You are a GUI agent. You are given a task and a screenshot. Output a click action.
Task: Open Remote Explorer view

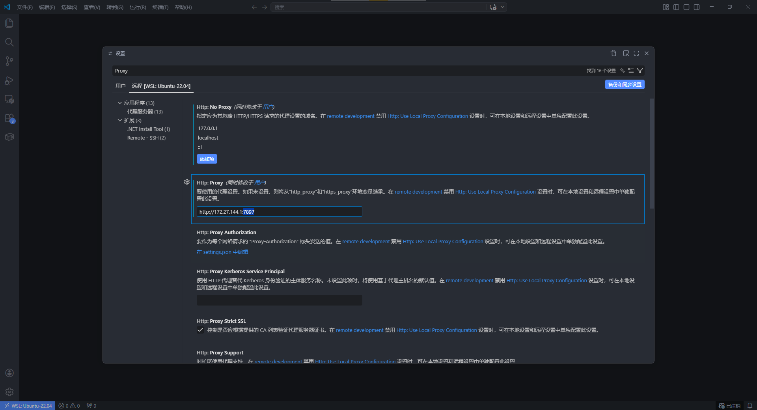coord(9,99)
